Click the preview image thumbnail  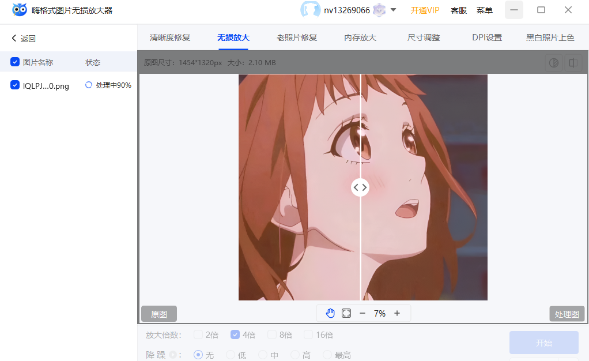tap(363, 187)
